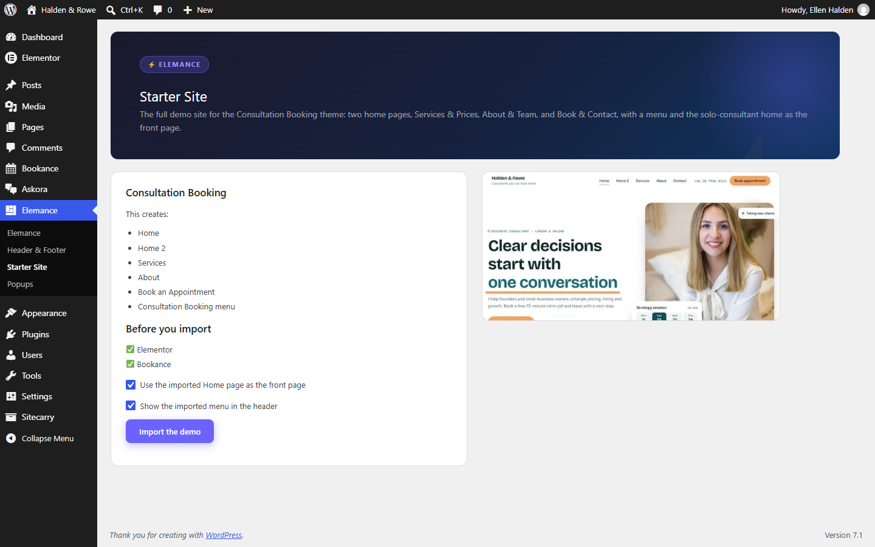Open the comments bubble icon in admin bar
875x547 pixels.
point(158,10)
